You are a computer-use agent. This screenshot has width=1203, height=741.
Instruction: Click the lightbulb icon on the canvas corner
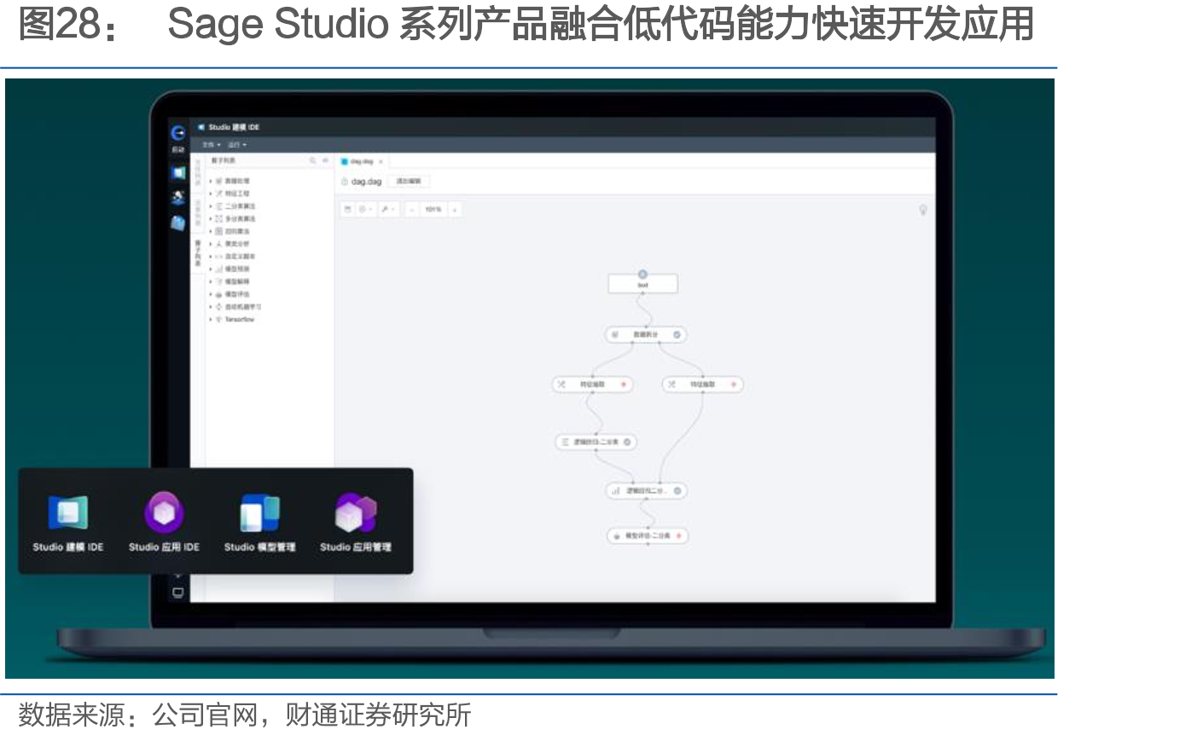point(922,210)
